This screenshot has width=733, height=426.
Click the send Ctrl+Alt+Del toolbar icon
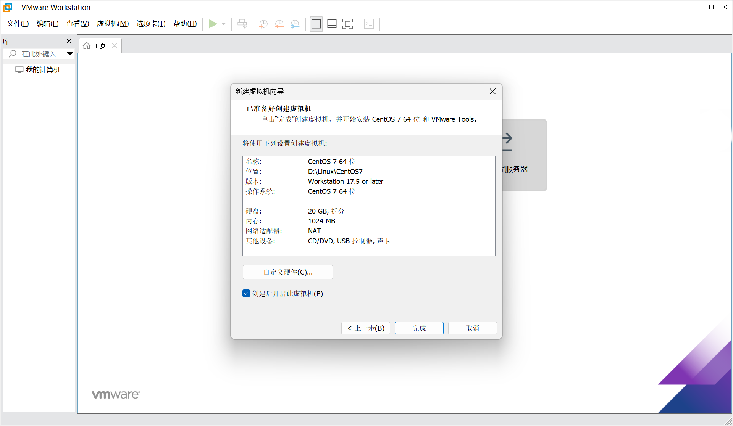point(242,24)
